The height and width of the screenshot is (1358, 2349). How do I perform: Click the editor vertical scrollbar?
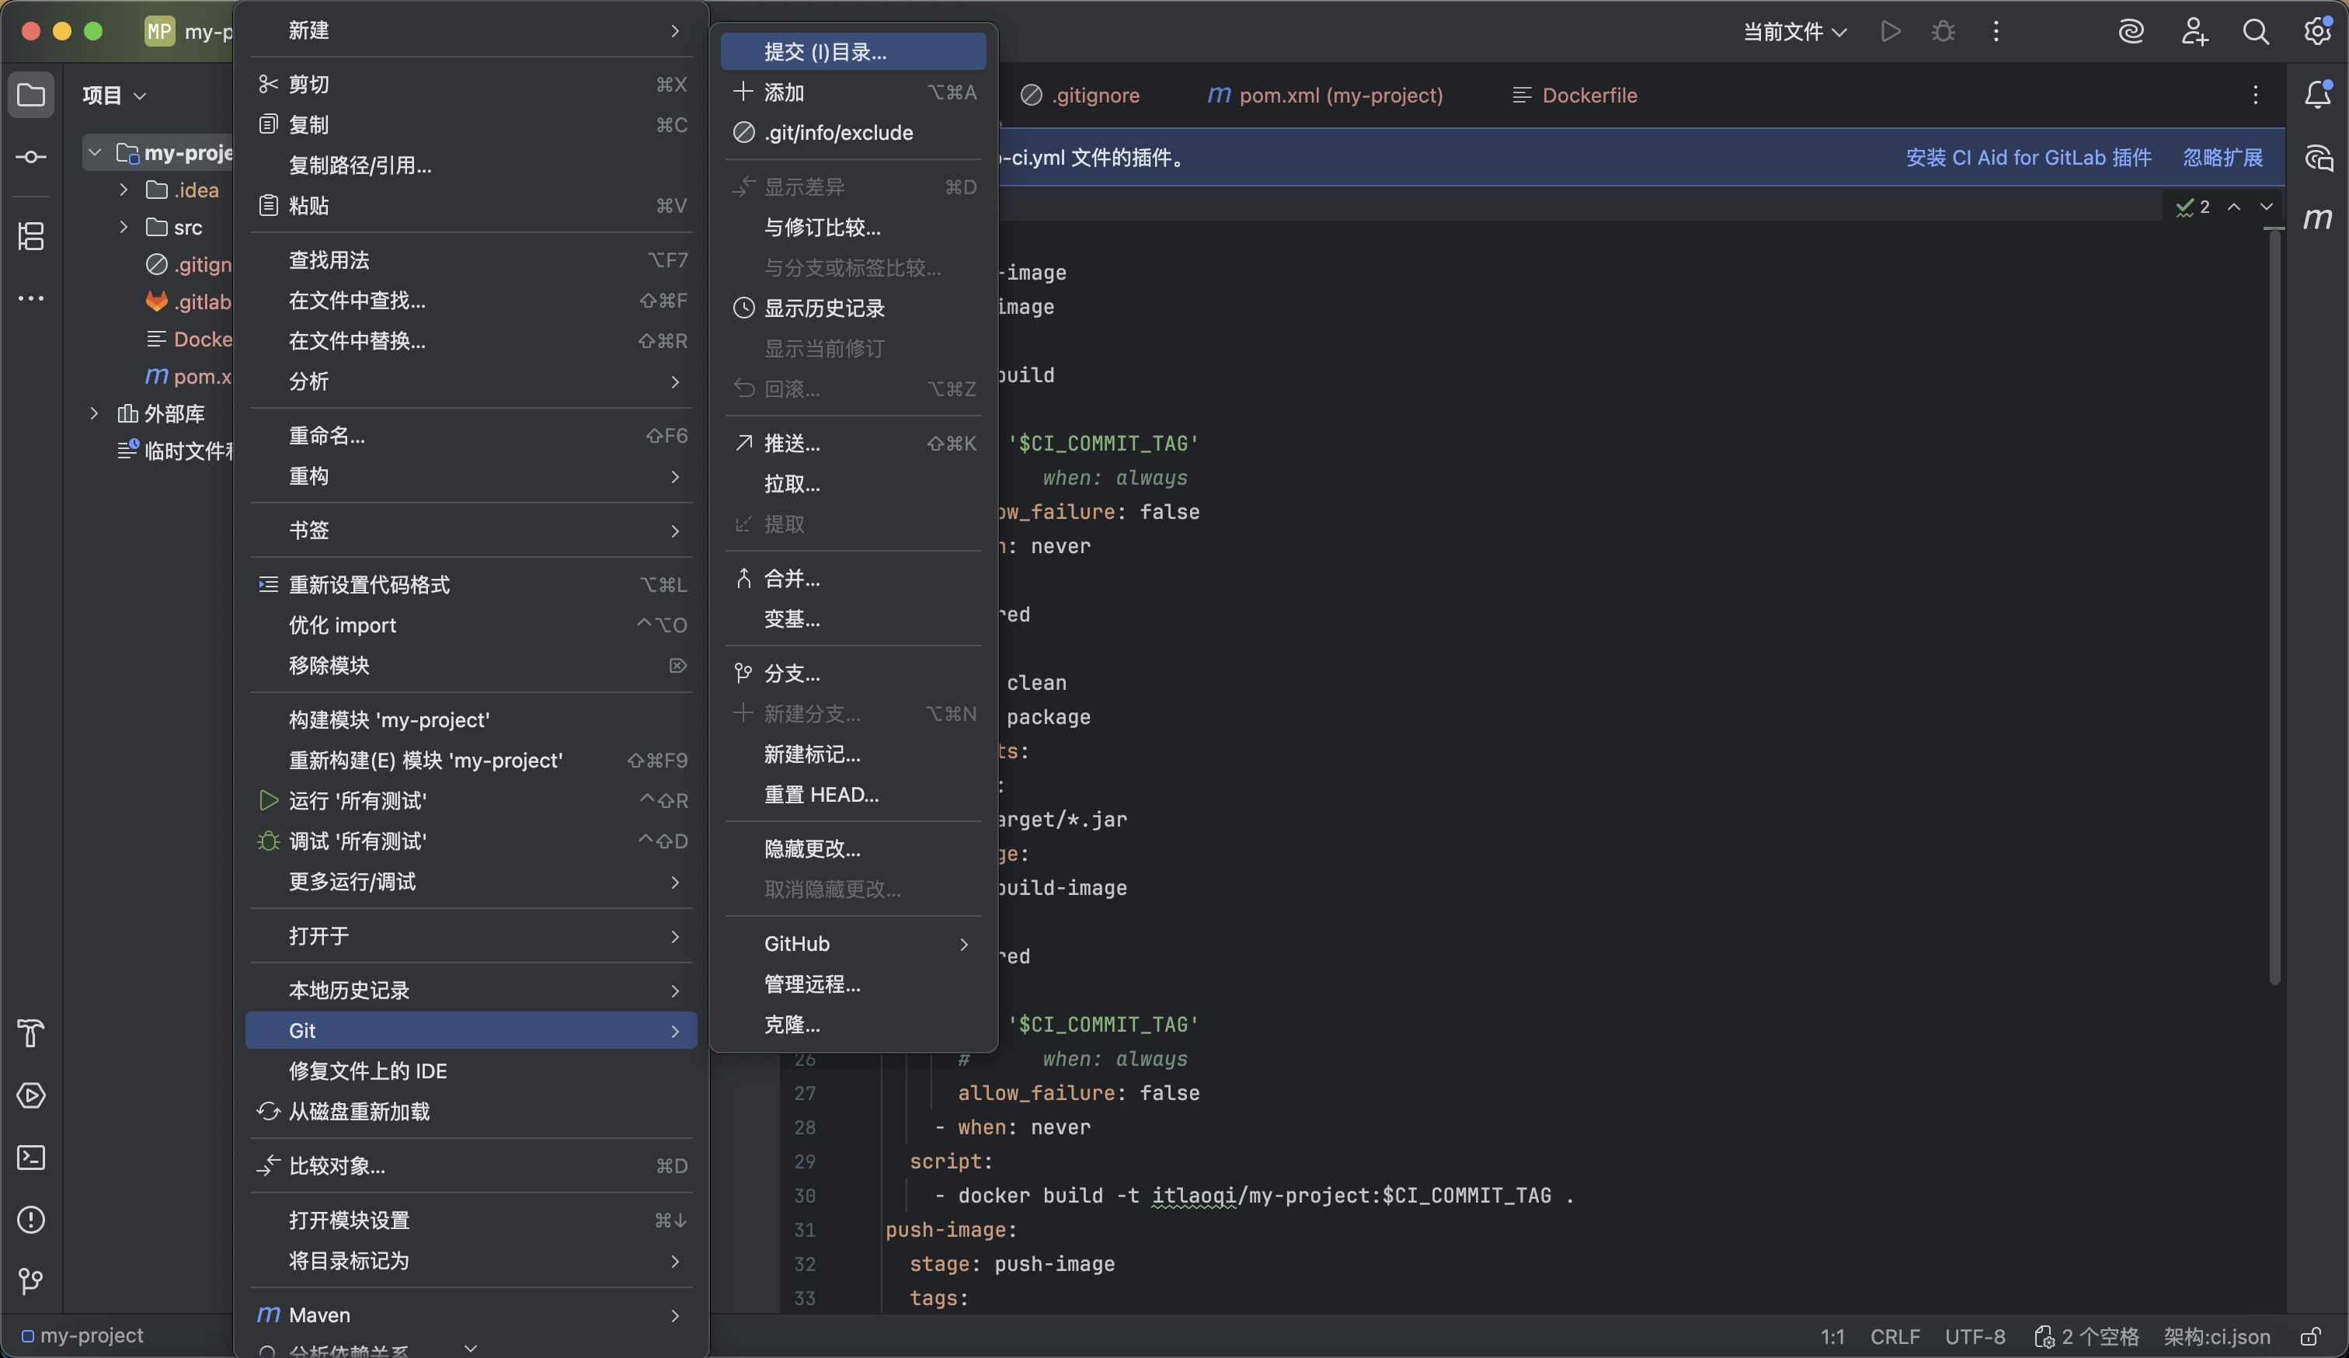click(x=2274, y=606)
